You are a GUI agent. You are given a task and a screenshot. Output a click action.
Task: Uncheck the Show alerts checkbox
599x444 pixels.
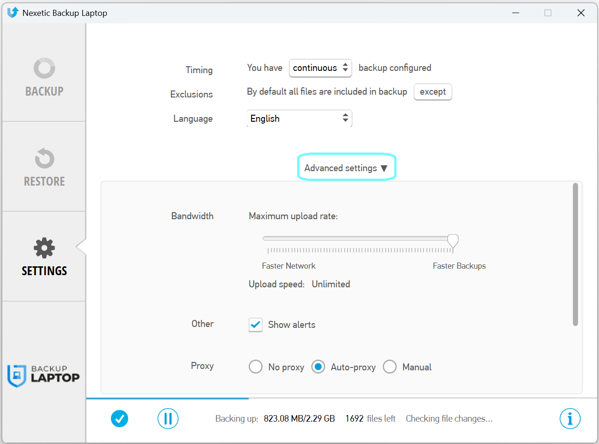[256, 325]
